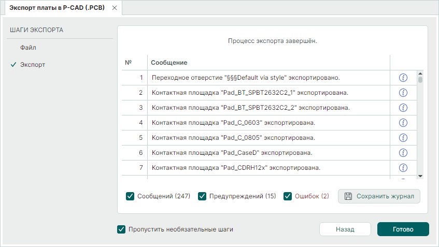Viewport: 439px width, 247px height.
Task: Open info icon for Pad_CaseD row
Action: (403, 153)
